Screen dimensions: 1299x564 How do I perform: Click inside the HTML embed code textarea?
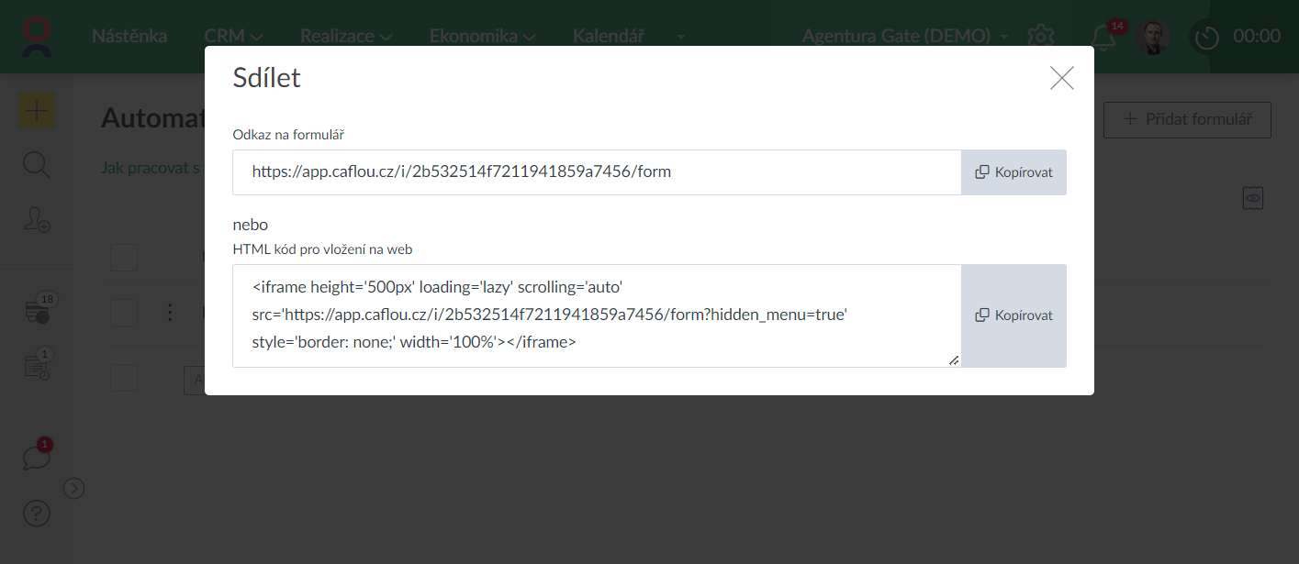597,315
